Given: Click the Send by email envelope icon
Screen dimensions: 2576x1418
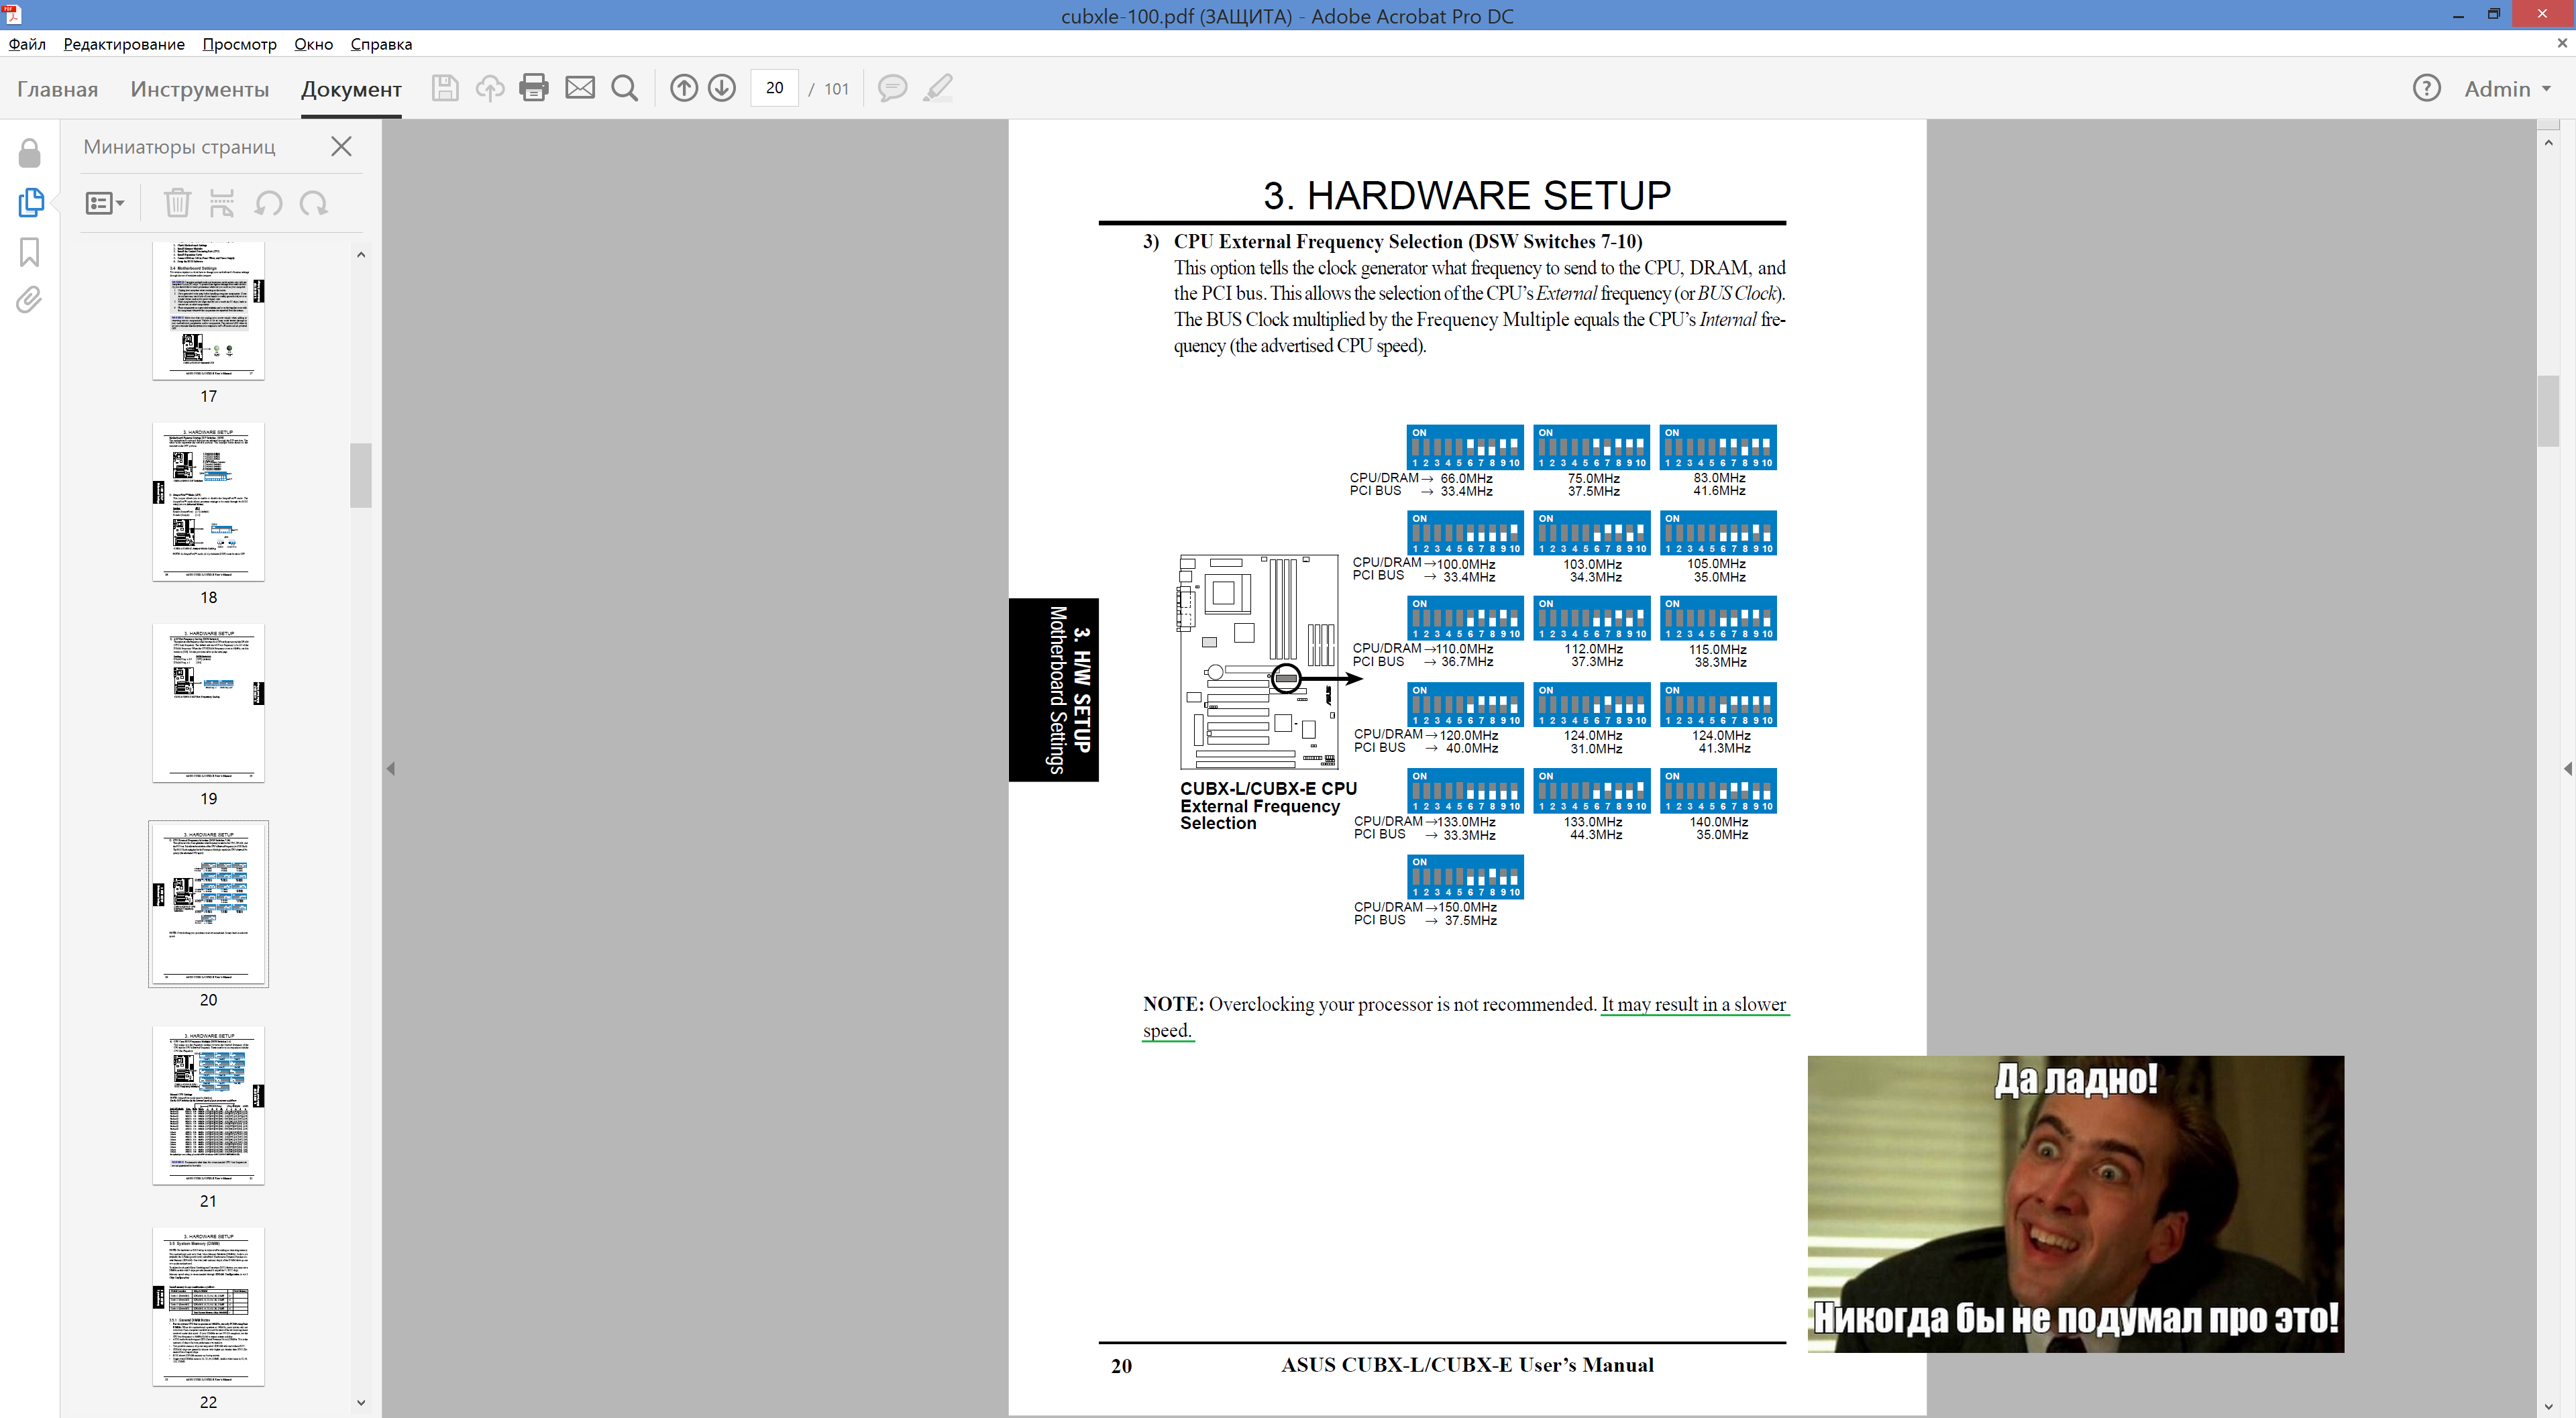Looking at the screenshot, I should [x=580, y=88].
